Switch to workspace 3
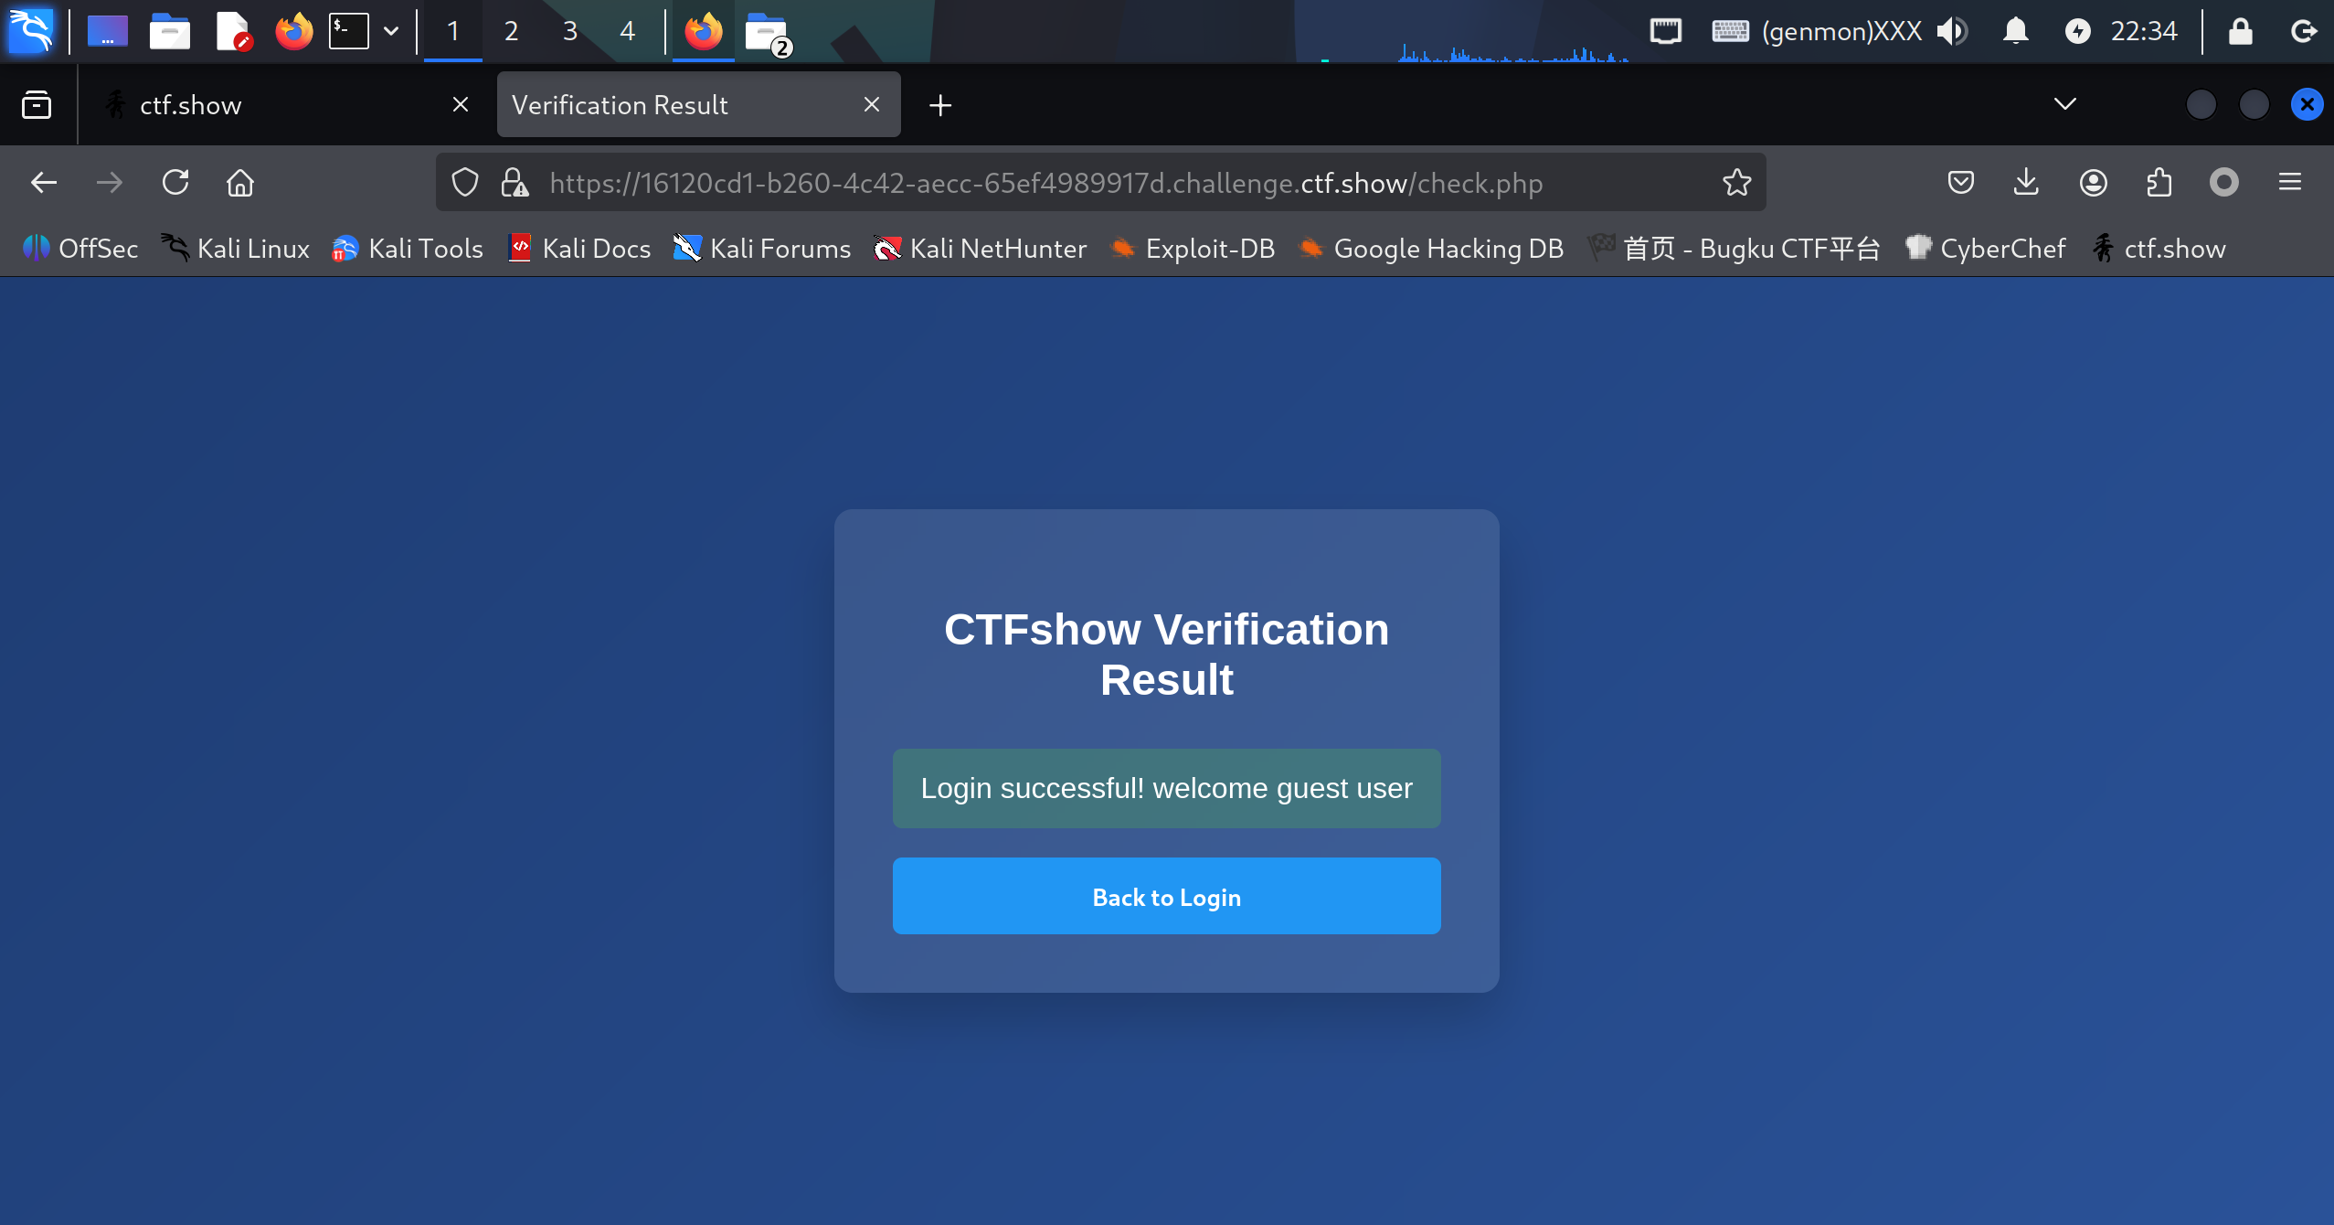 (x=569, y=31)
